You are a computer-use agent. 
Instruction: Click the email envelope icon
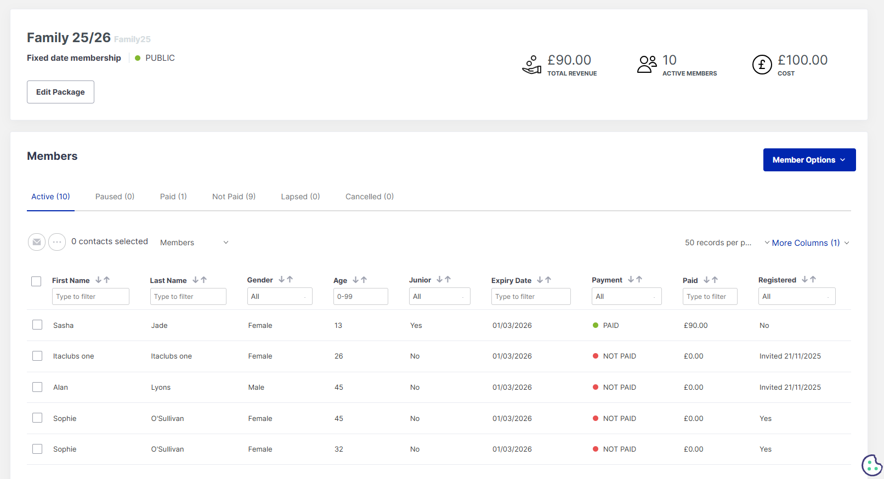pos(37,242)
